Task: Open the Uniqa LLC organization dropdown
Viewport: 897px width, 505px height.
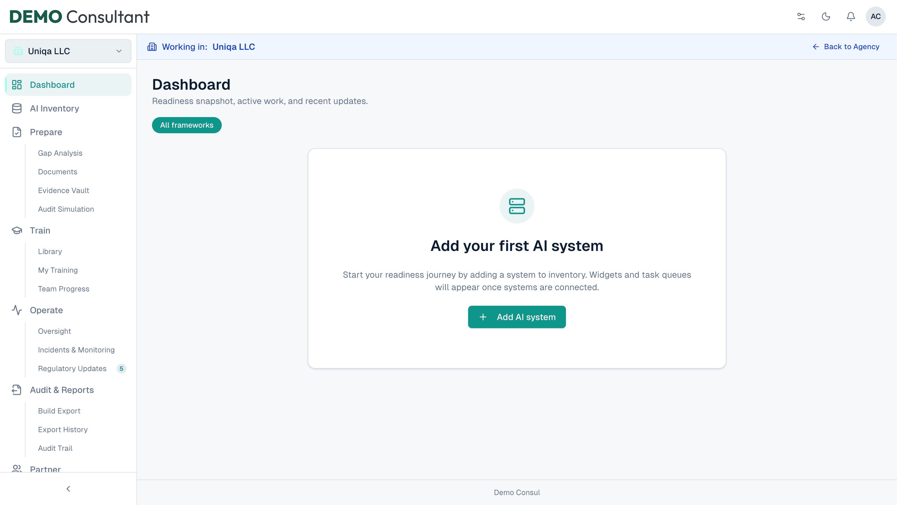Action: (x=68, y=51)
